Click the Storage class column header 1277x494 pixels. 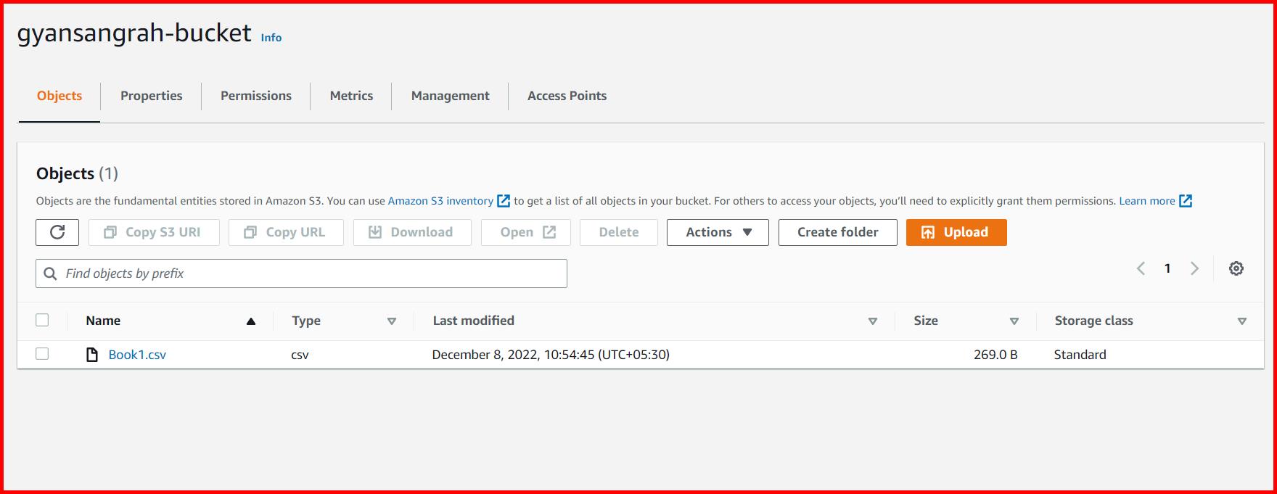[1093, 321]
